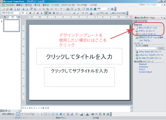Image resolution: width=166 pixels, height=120 pixels.
Task: Select the Oval shape tool
Action: 49,114
